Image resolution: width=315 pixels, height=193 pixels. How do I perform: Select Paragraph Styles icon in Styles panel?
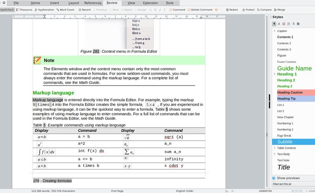(x=274, y=24)
